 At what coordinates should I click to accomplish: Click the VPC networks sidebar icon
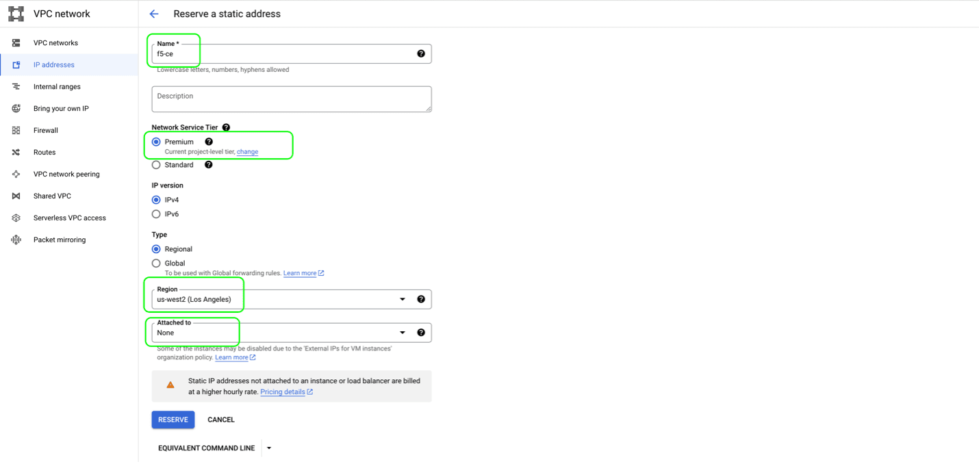pyautogui.click(x=16, y=43)
